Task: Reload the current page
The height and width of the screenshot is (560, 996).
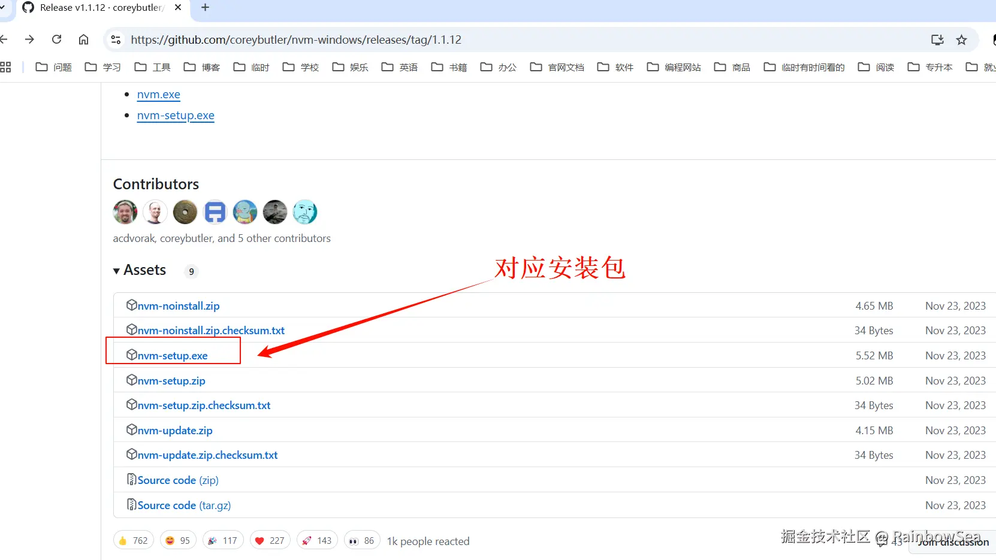Action: point(57,40)
